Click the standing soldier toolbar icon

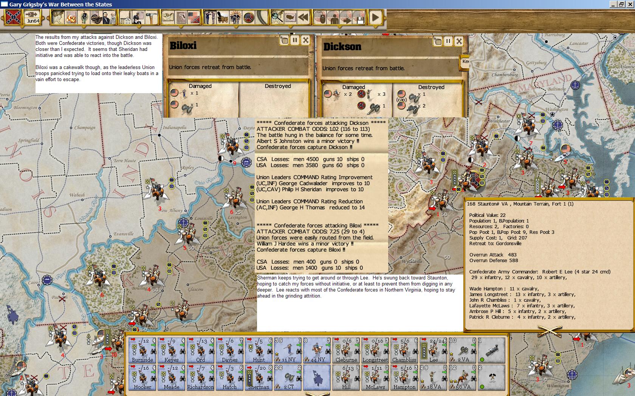pyautogui.click(x=84, y=17)
